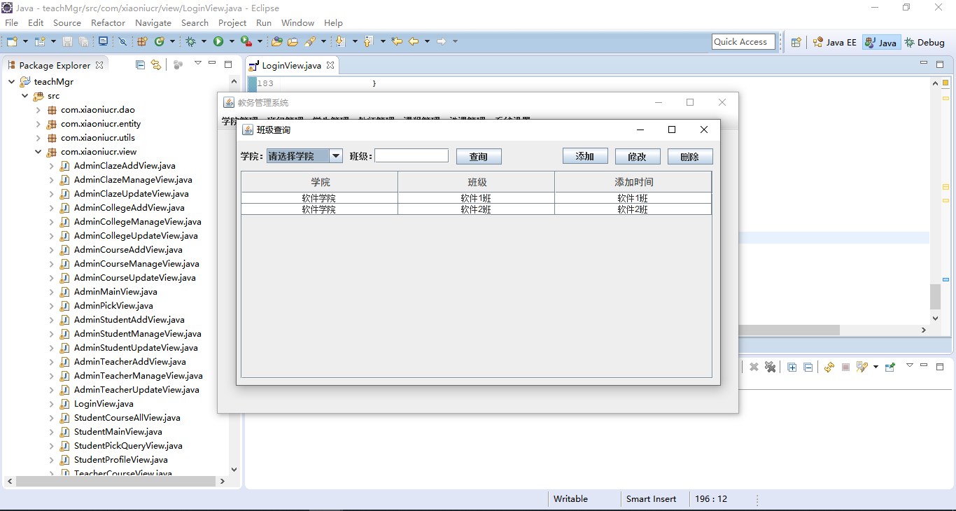Run the program with green play icon

tap(218, 41)
